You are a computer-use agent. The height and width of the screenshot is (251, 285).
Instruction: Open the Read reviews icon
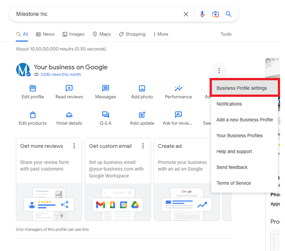click(x=69, y=88)
